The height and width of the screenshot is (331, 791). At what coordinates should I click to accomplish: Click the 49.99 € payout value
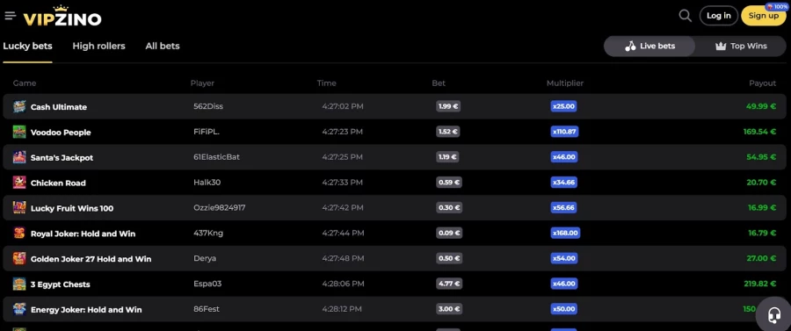click(x=761, y=106)
